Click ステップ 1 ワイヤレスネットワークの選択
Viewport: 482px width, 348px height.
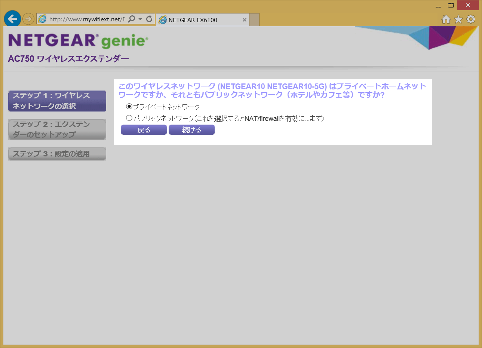57,101
